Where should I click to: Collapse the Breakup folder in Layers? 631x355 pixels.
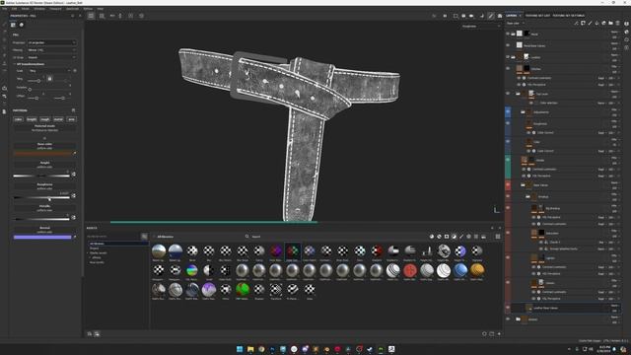[x=527, y=197]
